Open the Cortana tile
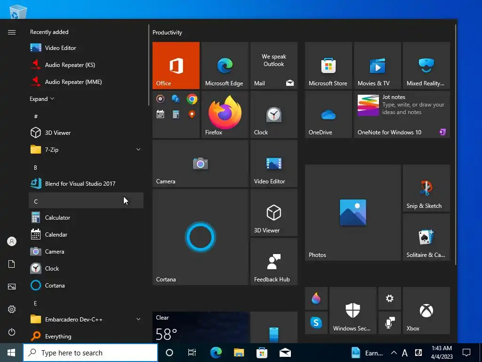This screenshot has width=482, height=362. pos(201,237)
